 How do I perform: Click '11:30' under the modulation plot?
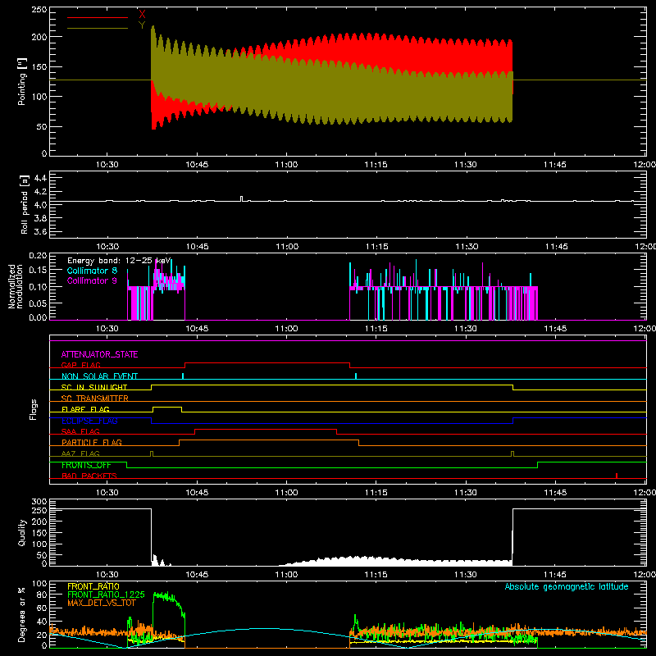point(466,329)
